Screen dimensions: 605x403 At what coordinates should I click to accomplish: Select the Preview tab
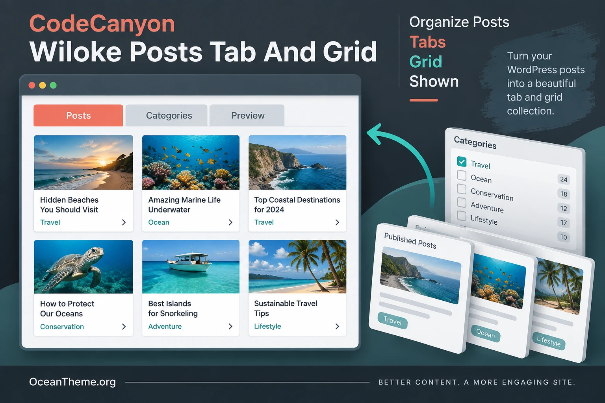click(247, 115)
